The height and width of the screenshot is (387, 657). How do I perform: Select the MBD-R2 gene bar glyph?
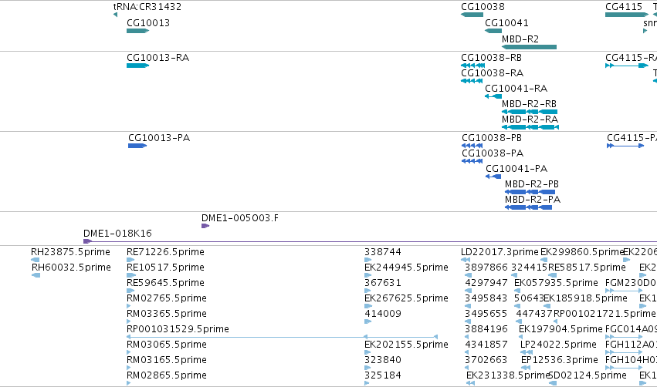[x=529, y=47]
